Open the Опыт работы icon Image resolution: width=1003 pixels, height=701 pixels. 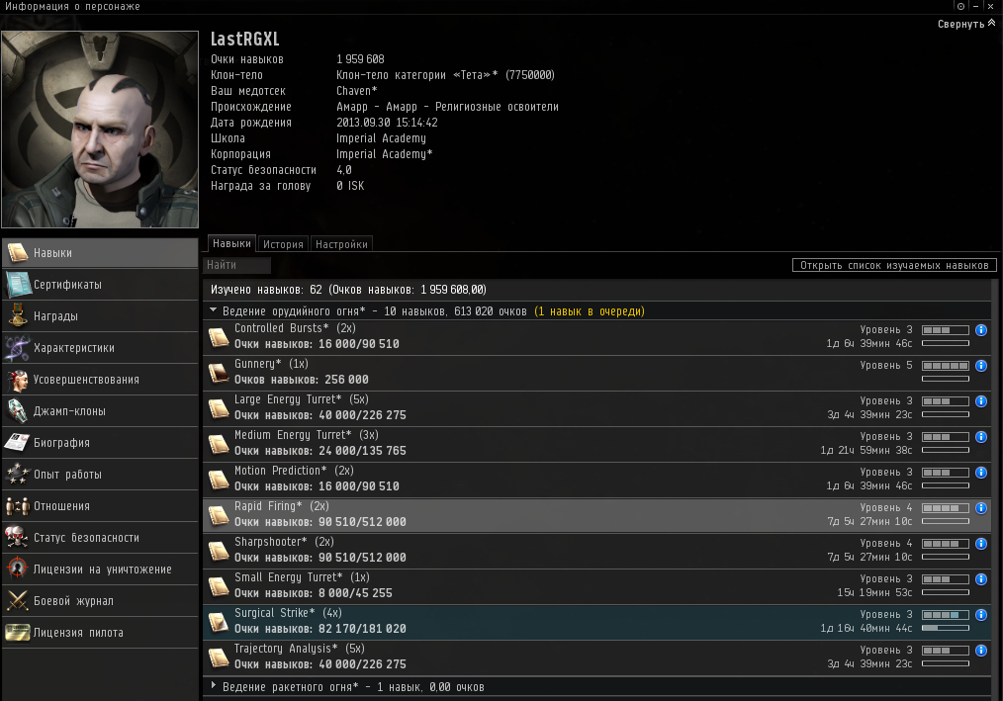[x=18, y=475]
